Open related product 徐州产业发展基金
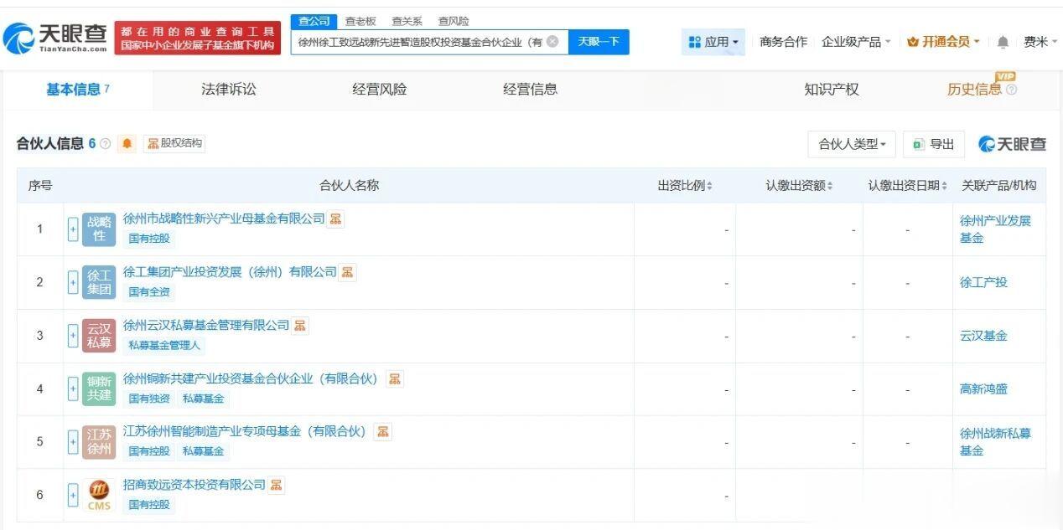The height and width of the screenshot is (530, 1063). click(995, 229)
